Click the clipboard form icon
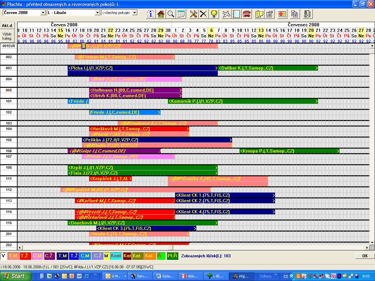 click(270, 14)
